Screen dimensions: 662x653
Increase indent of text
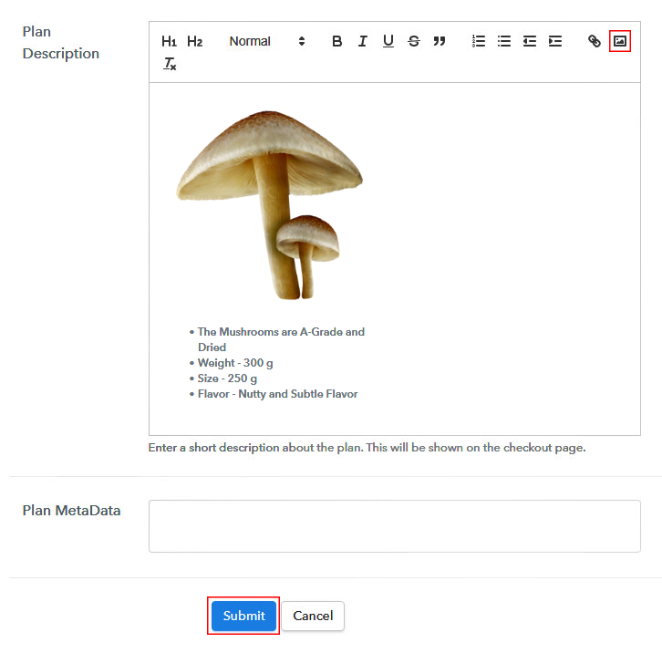555,41
